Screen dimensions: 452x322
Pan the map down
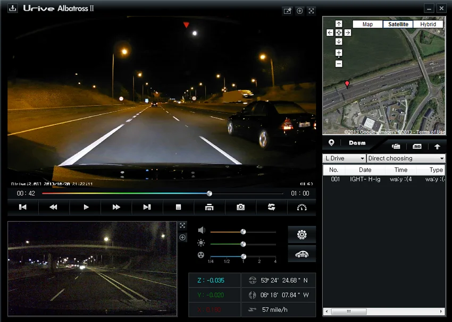point(339,41)
